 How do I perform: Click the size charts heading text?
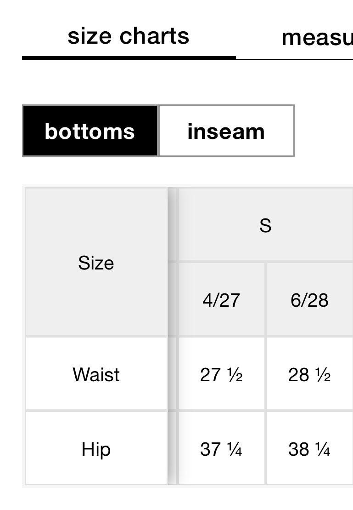[x=128, y=36]
